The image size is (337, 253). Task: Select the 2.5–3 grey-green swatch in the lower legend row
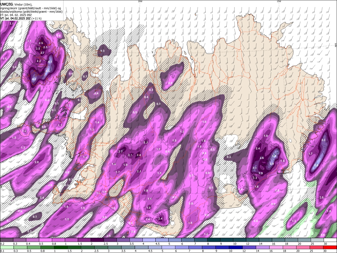[x=101, y=247]
